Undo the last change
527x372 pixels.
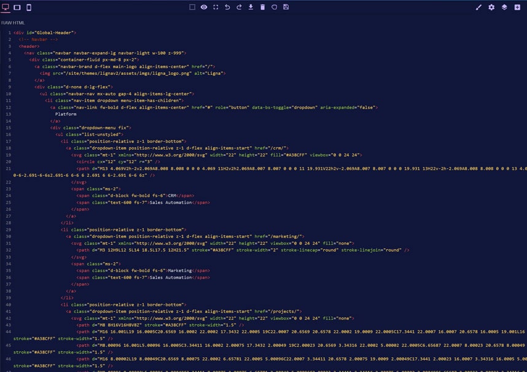point(228,7)
